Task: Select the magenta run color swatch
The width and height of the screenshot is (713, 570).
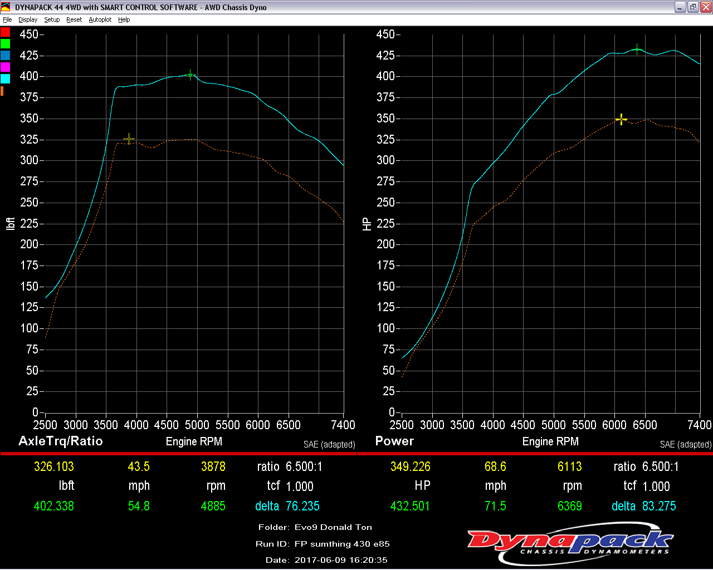Action: tap(6, 67)
